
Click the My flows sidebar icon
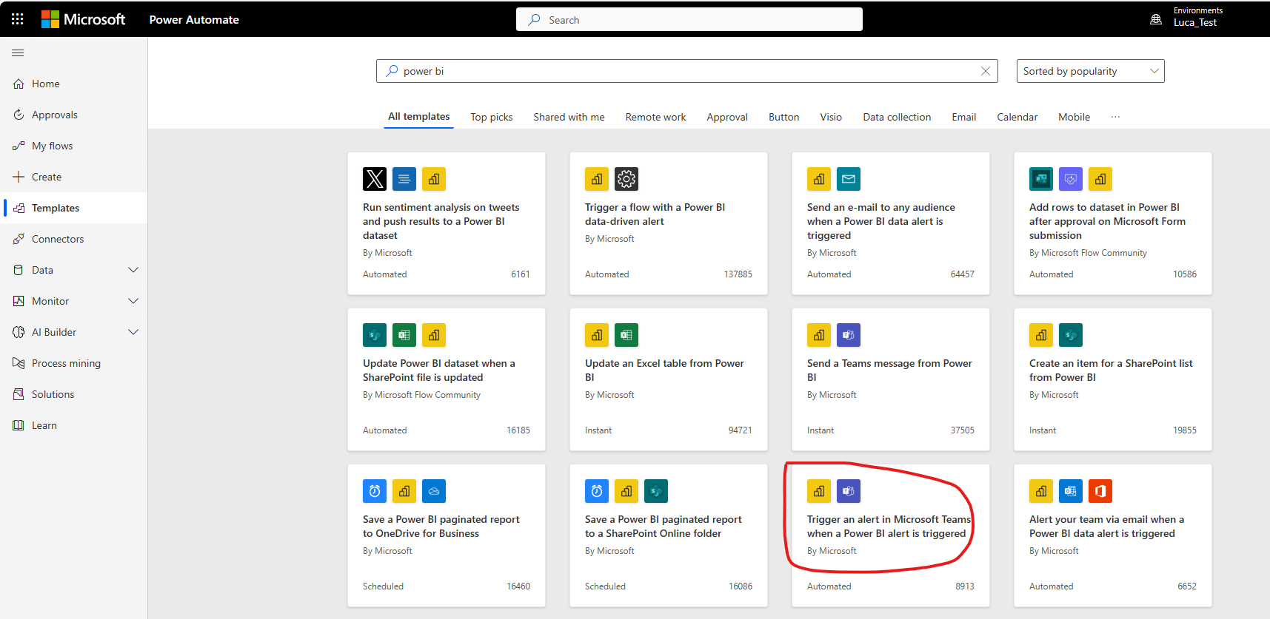click(x=19, y=146)
